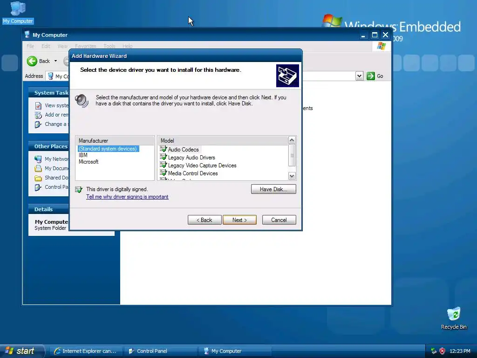Open My Network Places icon in sidebar
This screenshot has width=477, height=358.
click(x=38, y=159)
